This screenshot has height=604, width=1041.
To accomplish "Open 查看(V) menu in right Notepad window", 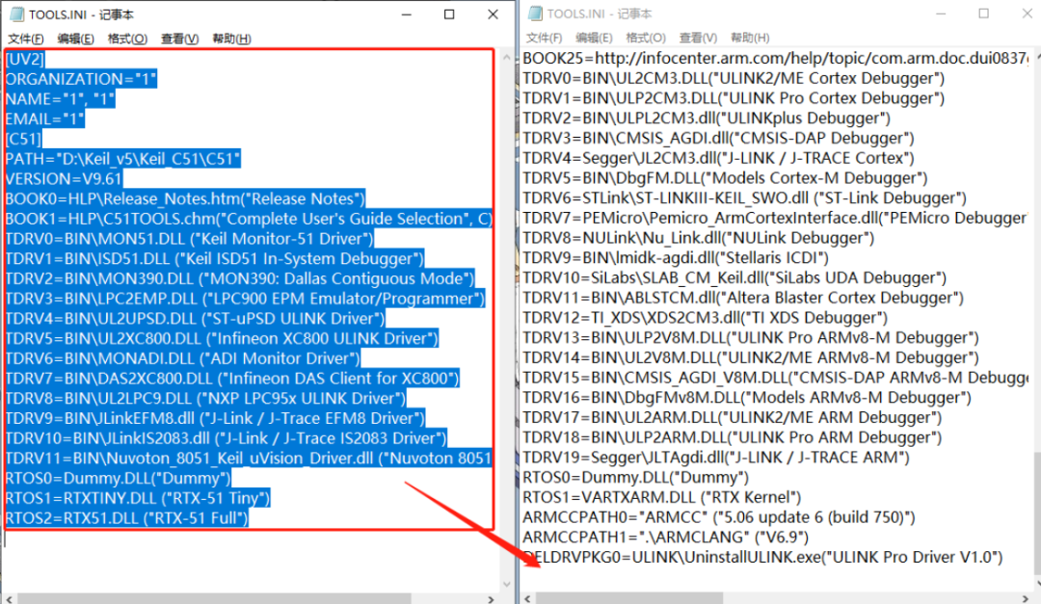I will (698, 38).
